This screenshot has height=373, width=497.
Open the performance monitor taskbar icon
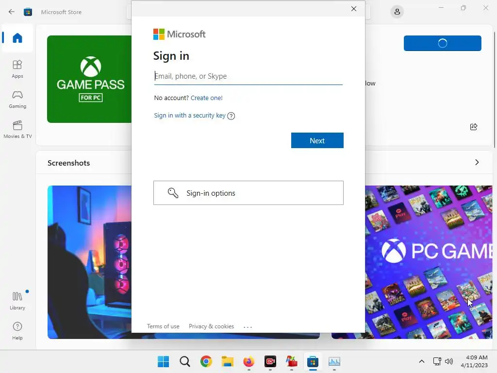tap(334, 361)
